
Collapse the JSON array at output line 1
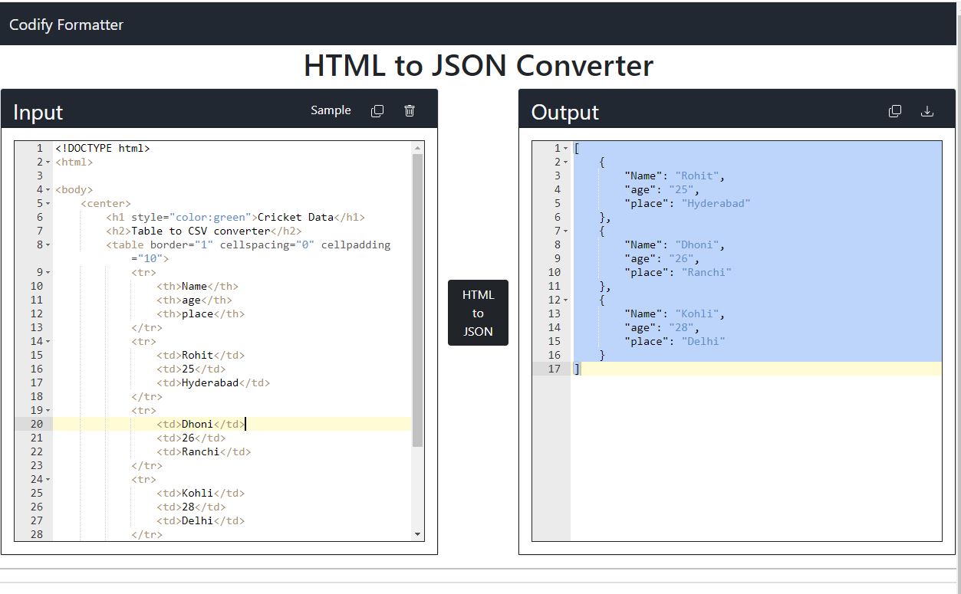click(x=564, y=148)
